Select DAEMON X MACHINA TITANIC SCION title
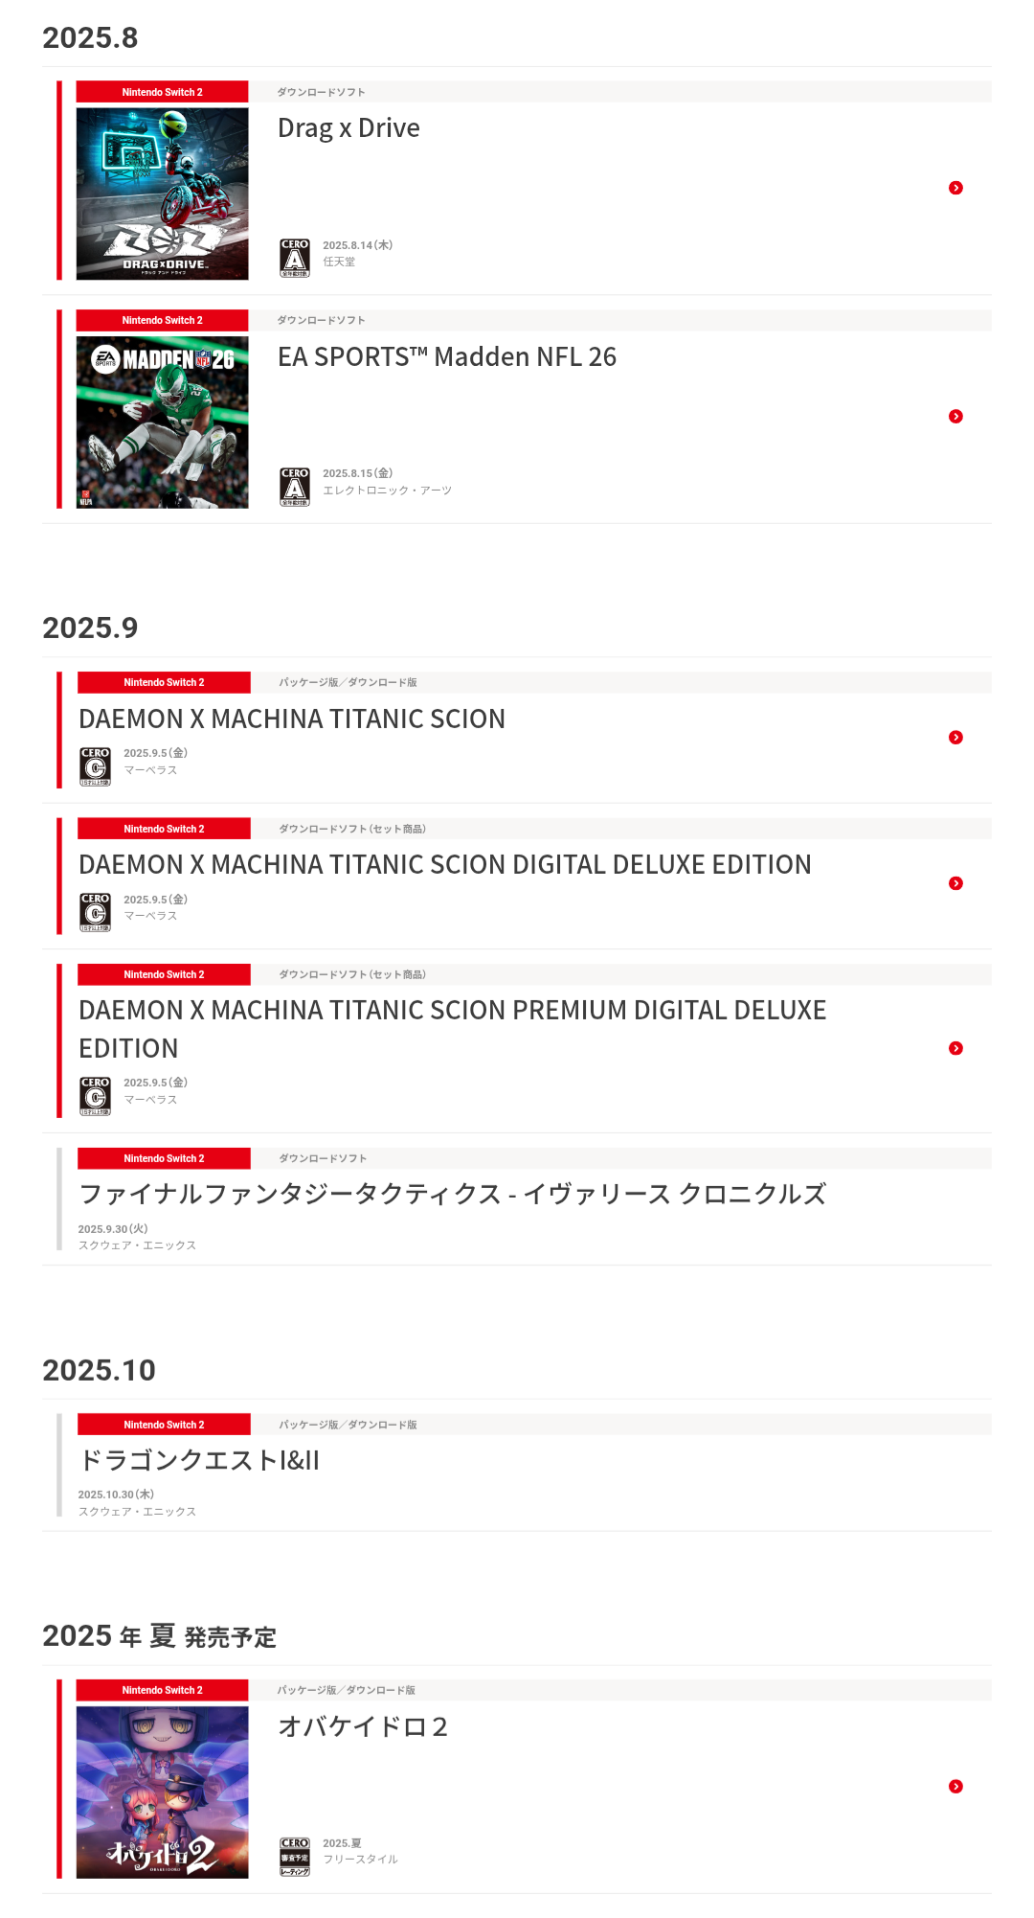 coord(292,719)
